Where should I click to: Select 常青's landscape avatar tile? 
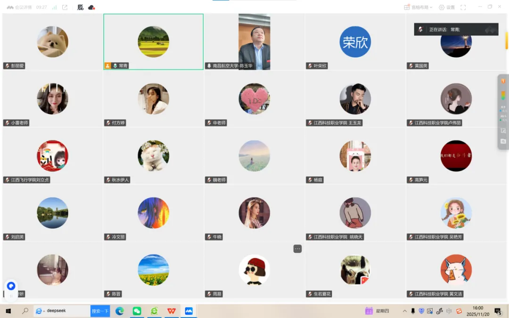[154, 42]
